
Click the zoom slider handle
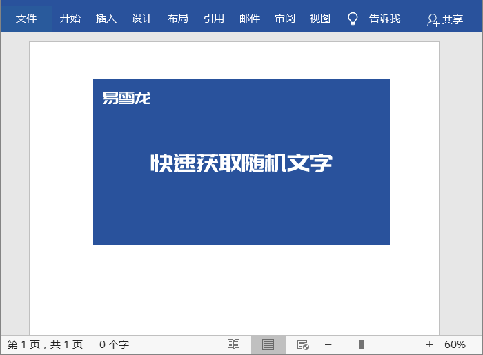[361, 344]
